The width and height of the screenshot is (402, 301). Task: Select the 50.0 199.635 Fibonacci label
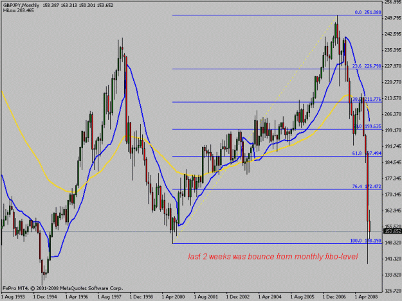click(x=367, y=126)
